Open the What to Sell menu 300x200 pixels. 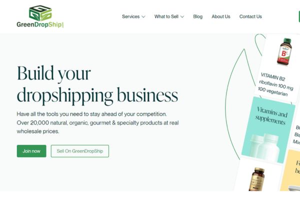166,16
